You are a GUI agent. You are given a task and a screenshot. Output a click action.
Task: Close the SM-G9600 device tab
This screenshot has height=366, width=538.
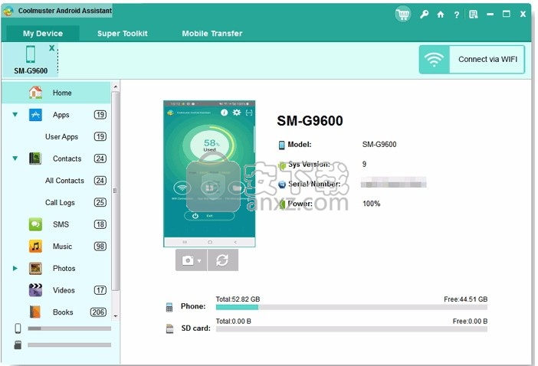click(52, 48)
